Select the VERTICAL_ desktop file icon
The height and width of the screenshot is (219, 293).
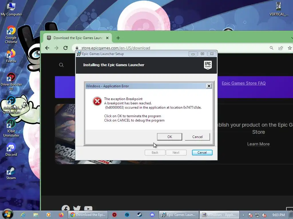point(279,9)
